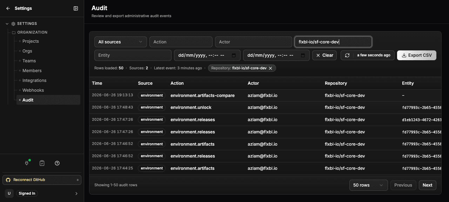Image resolution: width=449 pixels, height=202 pixels.
Task: Click the second dd/mm/yyyy date input
Action: [276, 55]
